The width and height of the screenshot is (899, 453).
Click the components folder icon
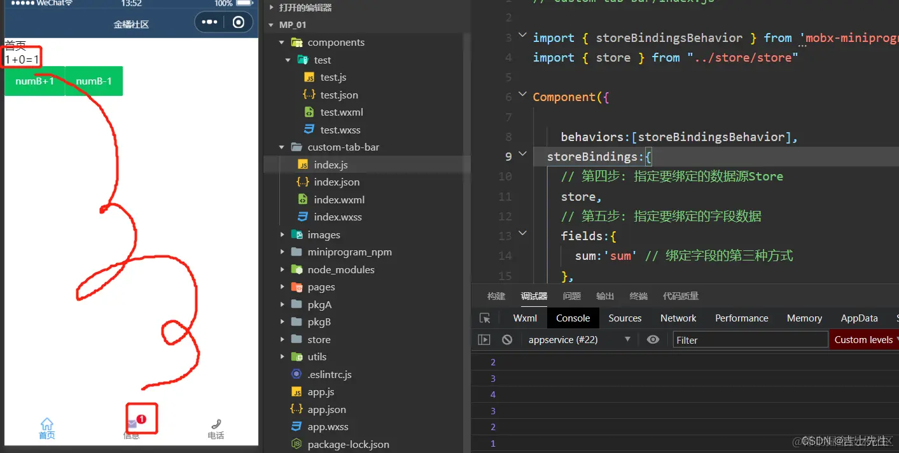(x=296, y=43)
